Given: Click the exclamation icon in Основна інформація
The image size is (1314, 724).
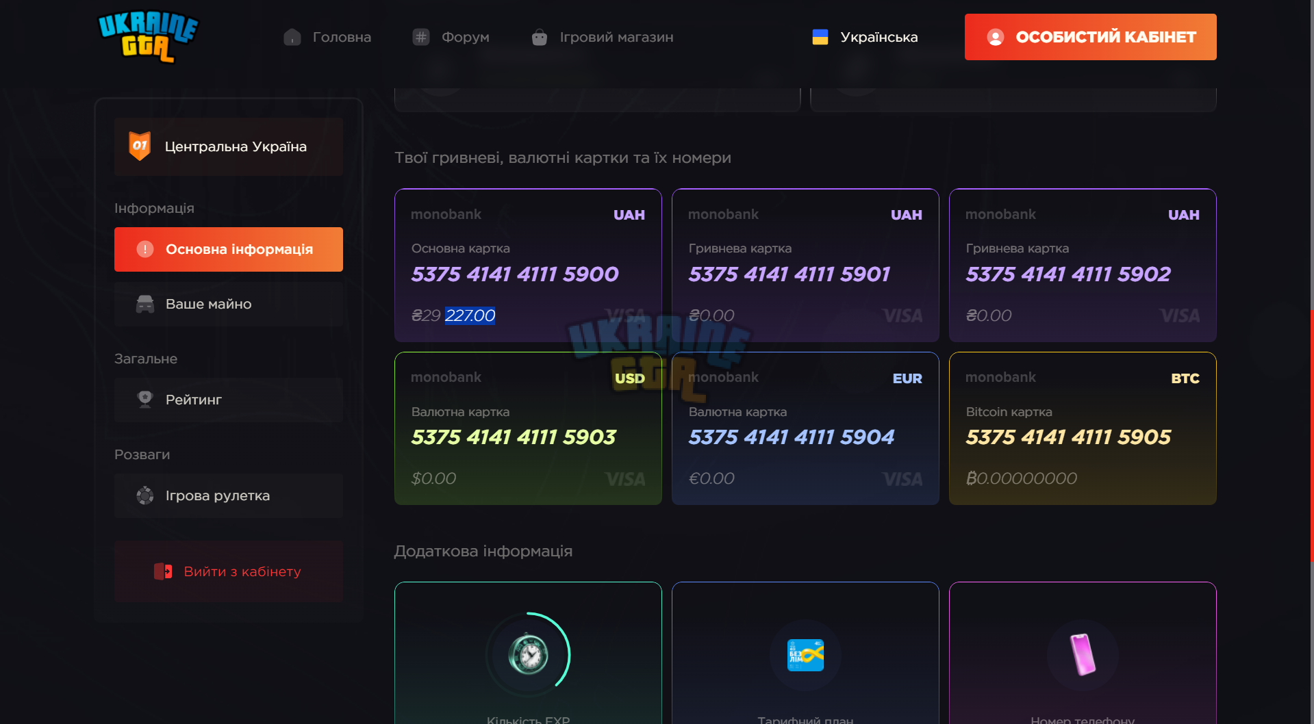Looking at the screenshot, I should point(145,249).
